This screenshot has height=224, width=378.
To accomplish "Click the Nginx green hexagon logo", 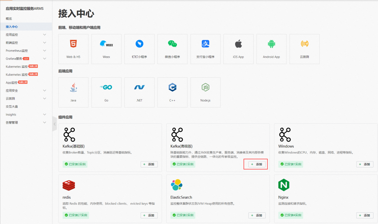I will [284, 185].
